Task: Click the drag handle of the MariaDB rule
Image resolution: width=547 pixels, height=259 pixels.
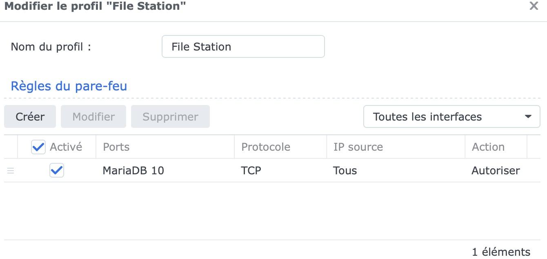Action: tap(11, 171)
